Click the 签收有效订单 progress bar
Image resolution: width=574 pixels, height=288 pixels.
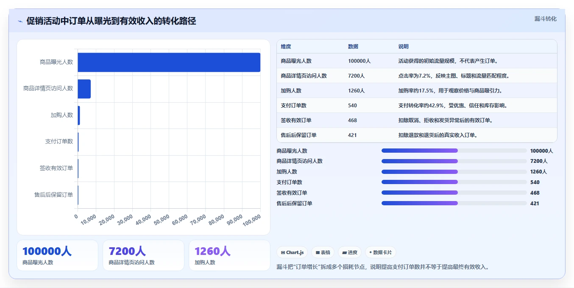tap(454, 193)
